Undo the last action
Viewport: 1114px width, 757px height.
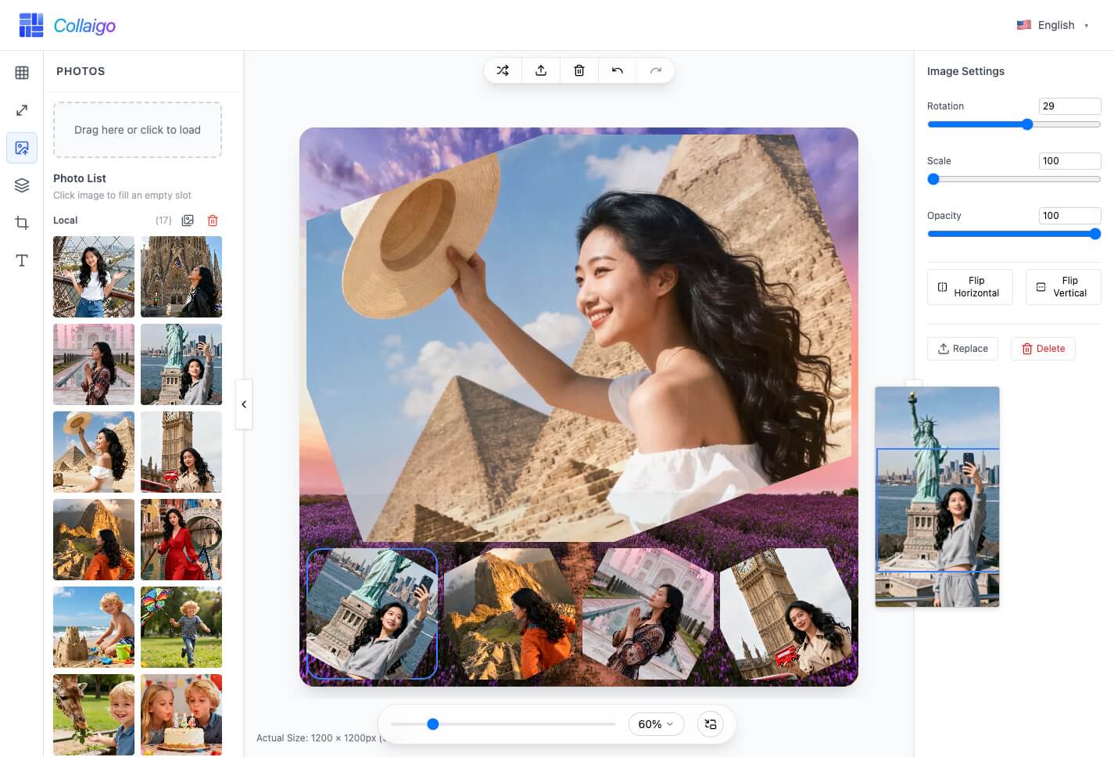(x=617, y=70)
